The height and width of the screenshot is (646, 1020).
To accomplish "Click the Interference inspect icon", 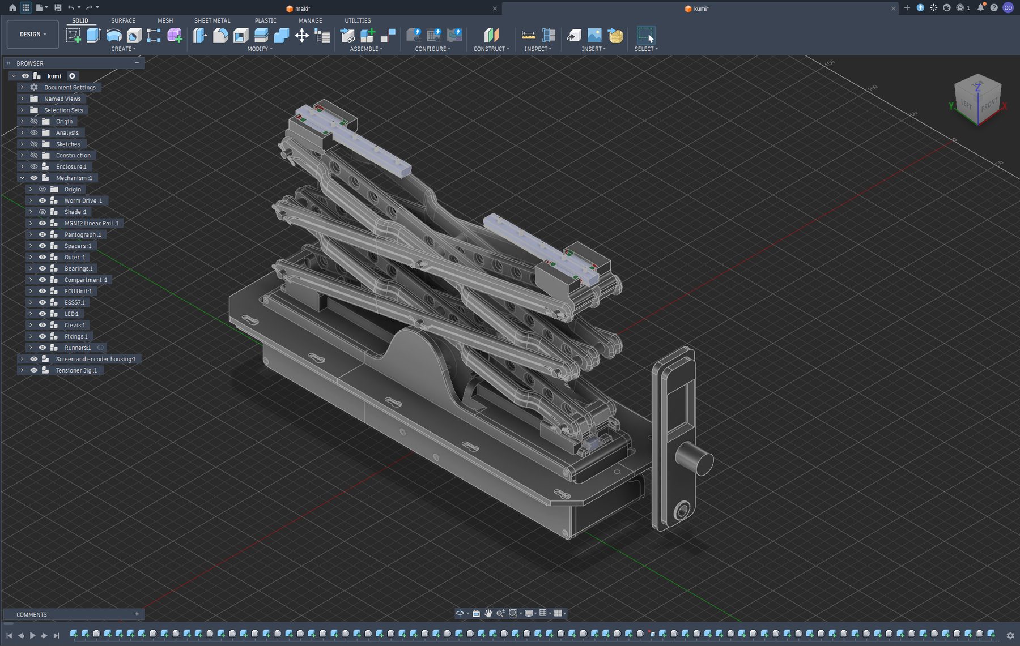I will [549, 35].
